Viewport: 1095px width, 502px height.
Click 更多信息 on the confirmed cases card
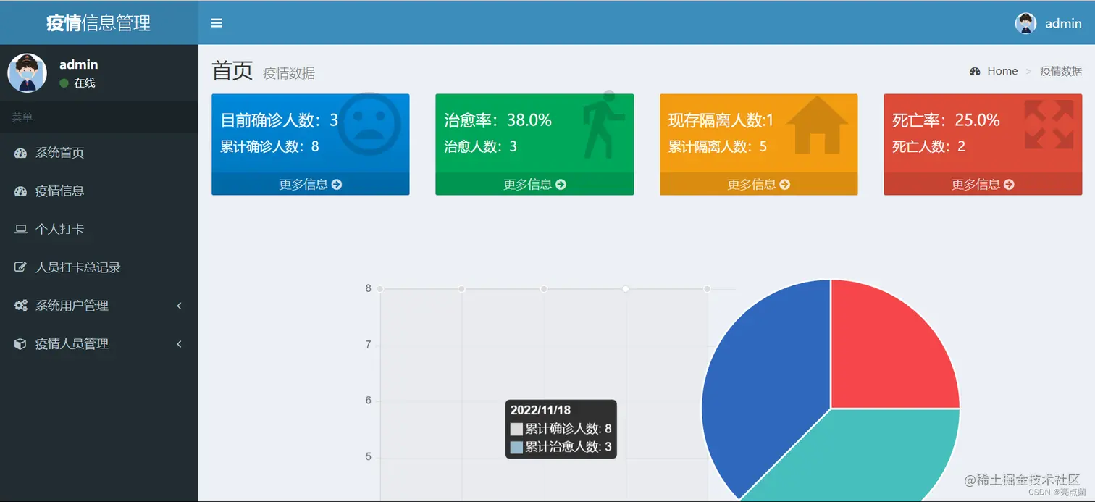click(x=310, y=184)
